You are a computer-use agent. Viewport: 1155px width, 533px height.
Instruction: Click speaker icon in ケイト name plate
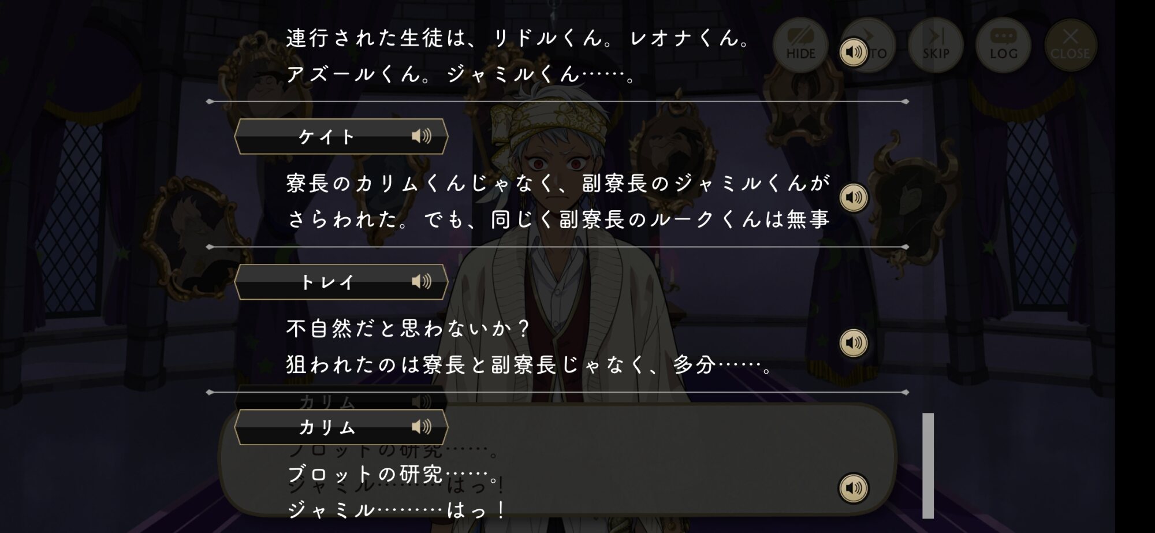click(x=422, y=136)
